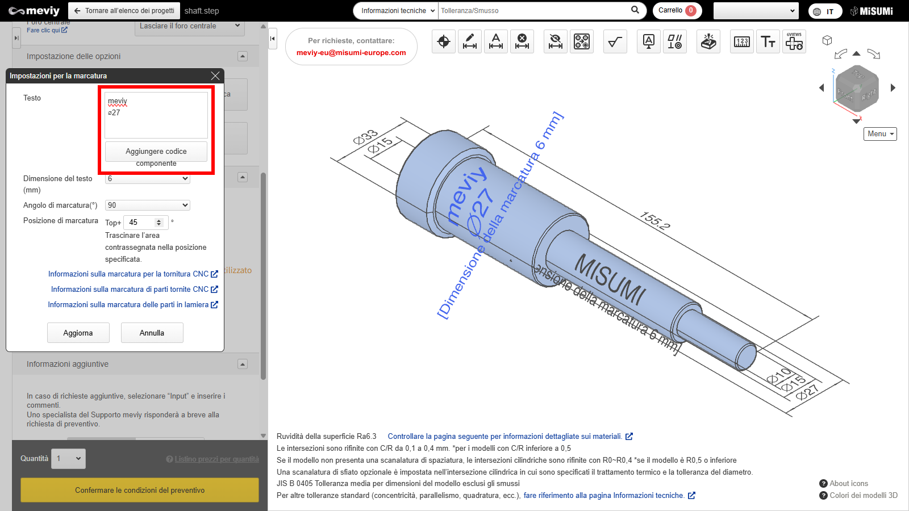
Task: Expand the Quantità selector
Action: point(69,459)
